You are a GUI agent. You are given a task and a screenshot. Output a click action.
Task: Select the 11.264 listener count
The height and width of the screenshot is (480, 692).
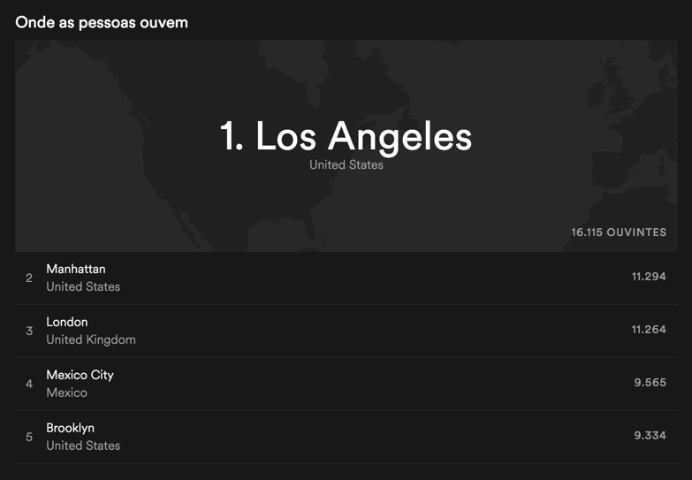tap(649, 330)
